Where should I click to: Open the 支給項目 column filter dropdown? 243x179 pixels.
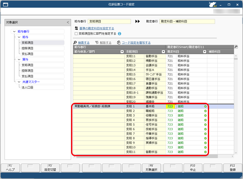click(x=163, y=51)
